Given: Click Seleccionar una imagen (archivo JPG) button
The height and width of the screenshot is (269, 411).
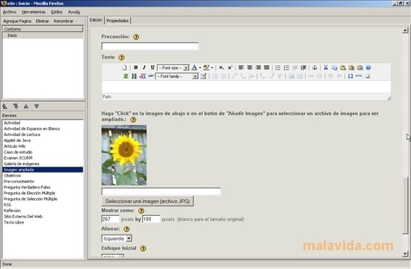Looking at the screenshot, I should point(147,201).
